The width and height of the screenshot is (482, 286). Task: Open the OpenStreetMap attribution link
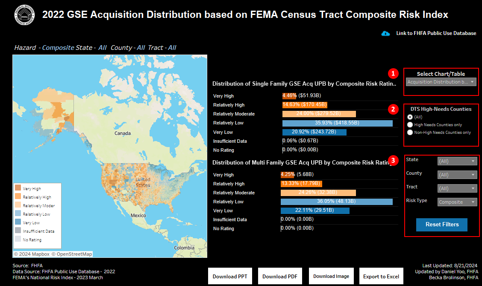tap(72, 254)
